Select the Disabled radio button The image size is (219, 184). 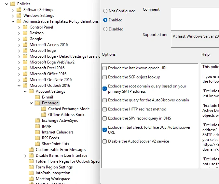pyautogui.click(x=105, y=29)
